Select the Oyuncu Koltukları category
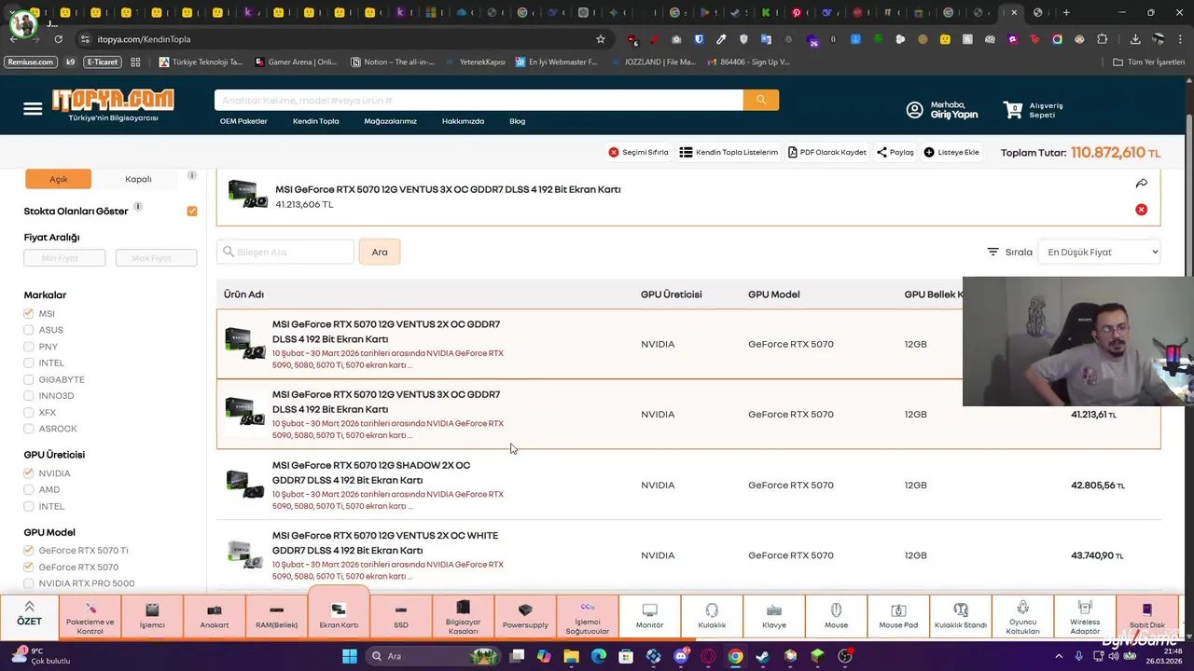1194x671 pixels. [x=1022, y=615]
